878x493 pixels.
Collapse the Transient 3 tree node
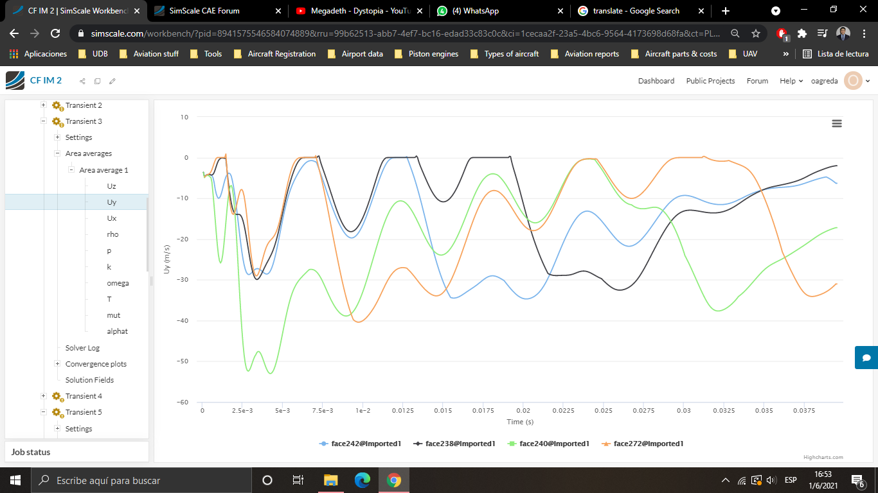(43, 121)
